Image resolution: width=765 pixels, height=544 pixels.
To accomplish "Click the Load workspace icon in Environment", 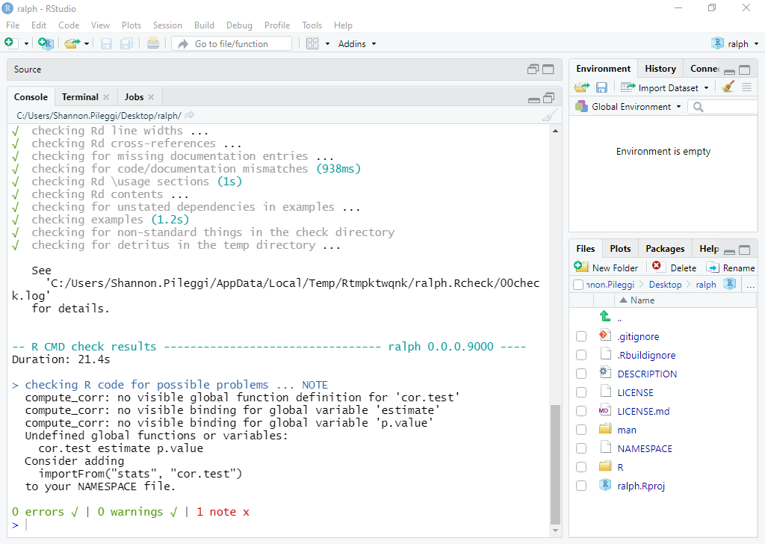I will point(581,87).
